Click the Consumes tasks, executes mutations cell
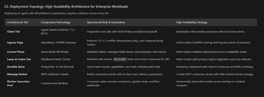264x97 pixels. click(x=123, y=83)
